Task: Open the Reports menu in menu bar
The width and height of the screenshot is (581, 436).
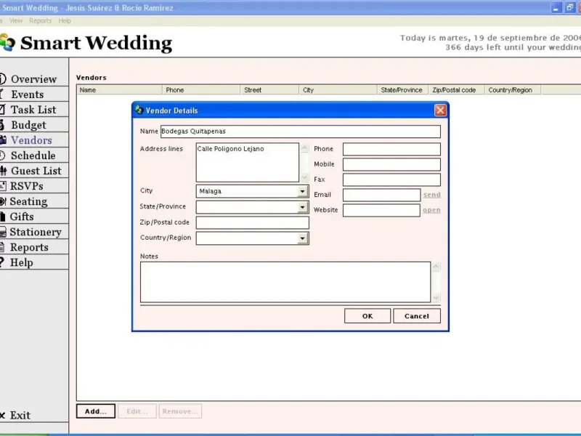Action: pyautogui.click(x=41, y=21)
